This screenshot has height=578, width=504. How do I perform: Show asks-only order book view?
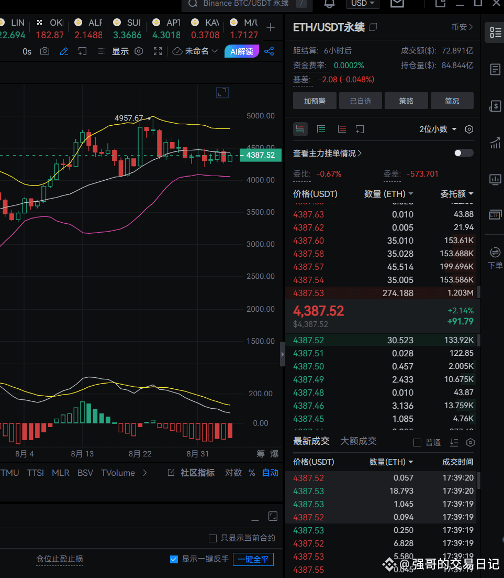click(342, 129)
